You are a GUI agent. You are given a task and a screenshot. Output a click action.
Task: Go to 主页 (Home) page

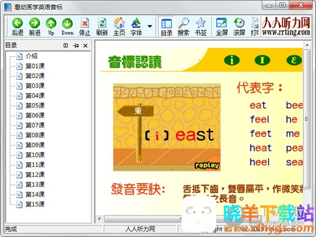tap(119, 26)
